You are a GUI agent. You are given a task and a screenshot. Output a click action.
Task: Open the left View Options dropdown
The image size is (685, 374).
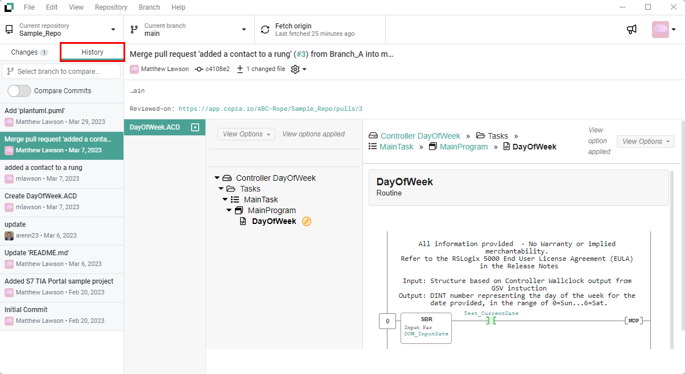click(x=246, y=134)
